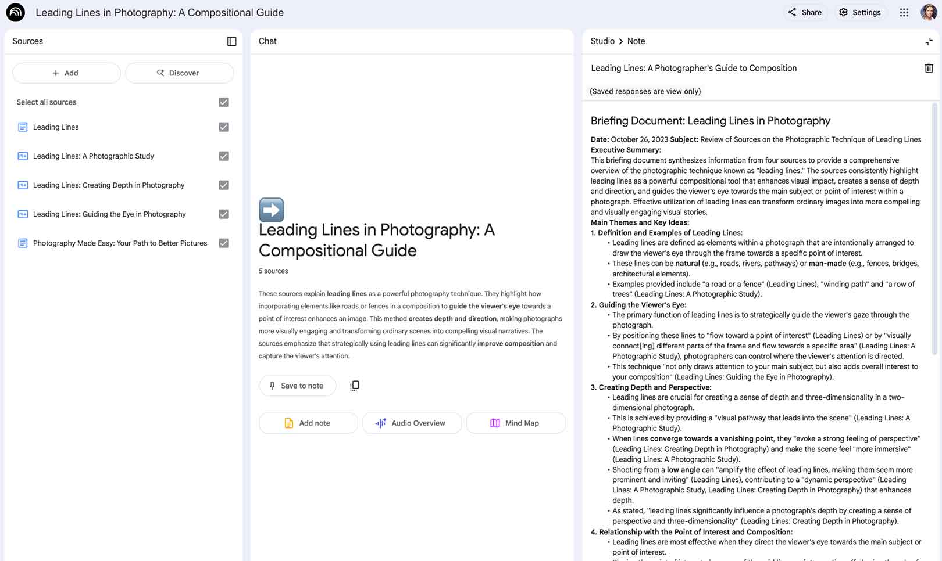Delete the saved note via trash icon

pyautogui.click(x=929, y=68)
